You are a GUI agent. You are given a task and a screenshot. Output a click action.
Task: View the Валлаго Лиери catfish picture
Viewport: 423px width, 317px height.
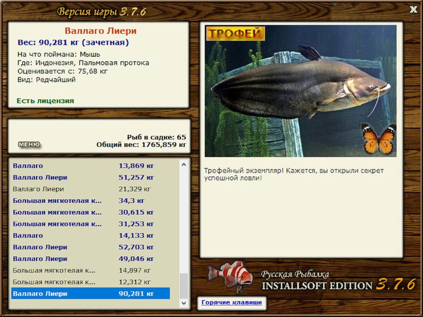300,91
